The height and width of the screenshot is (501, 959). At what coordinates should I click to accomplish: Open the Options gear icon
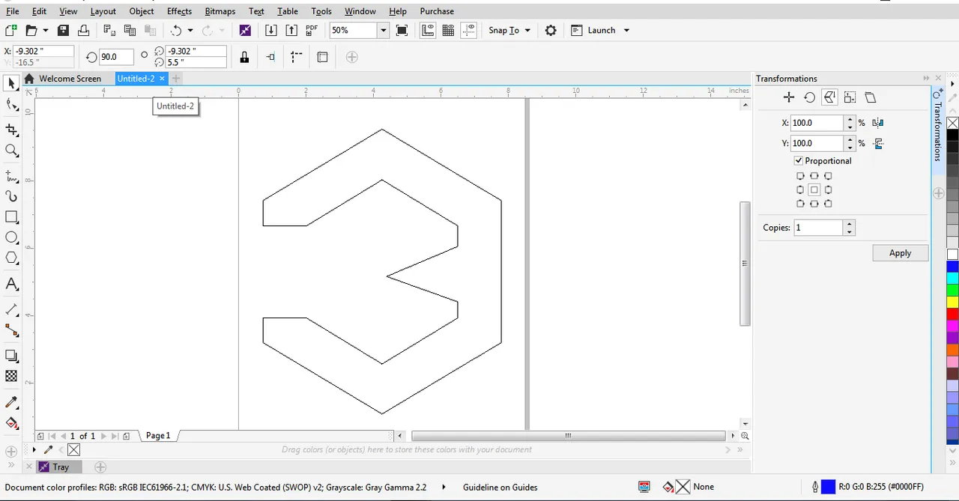pyautogui.click(x=551, y=30)
